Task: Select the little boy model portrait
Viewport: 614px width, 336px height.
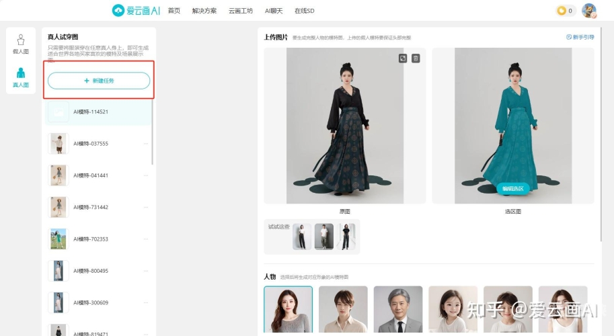Action: tap(508, 309)
